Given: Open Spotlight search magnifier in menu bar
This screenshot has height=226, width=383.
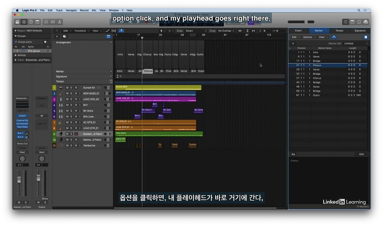Looking at the screenshot, I should tap(359, 10).
